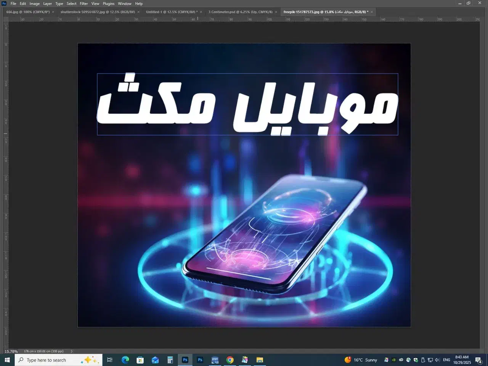The height and width of the screenshot is (366, 488).
Task: Open the weather widget showing 16°C Sunny
Action: 361,360
